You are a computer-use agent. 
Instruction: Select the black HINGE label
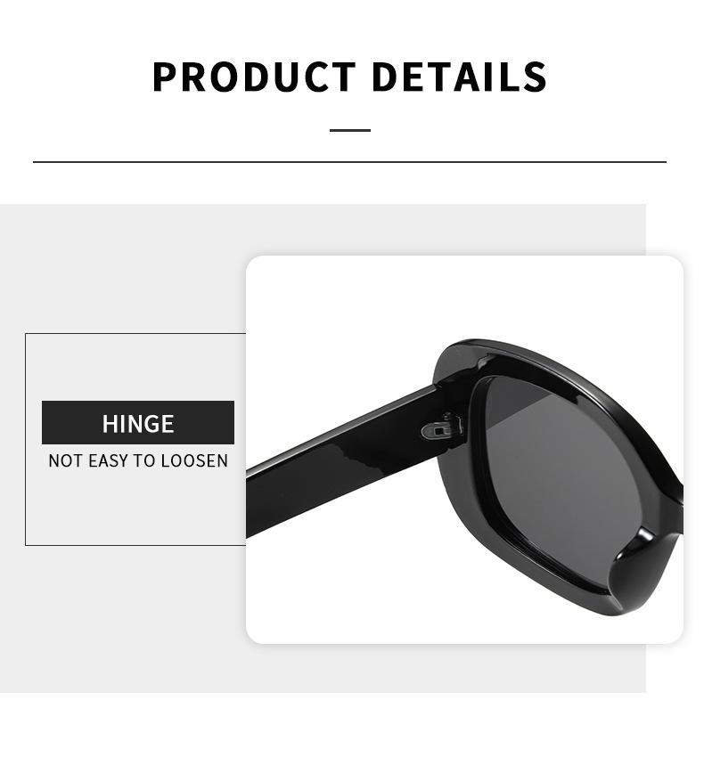point(138,422)
